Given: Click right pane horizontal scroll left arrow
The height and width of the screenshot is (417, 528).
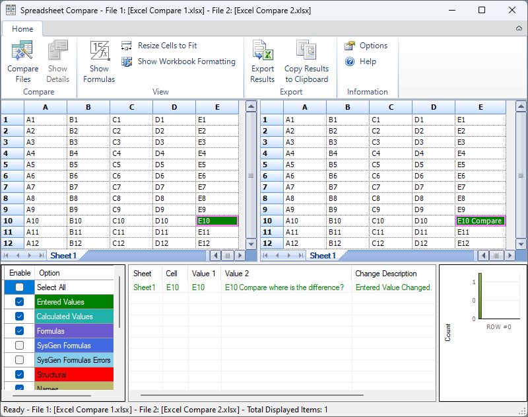Looking at the screenshot, I should point(484,256).
